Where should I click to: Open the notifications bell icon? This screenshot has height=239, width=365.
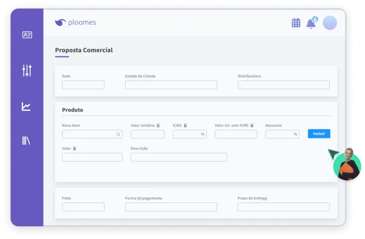click(x=311, y=24)
